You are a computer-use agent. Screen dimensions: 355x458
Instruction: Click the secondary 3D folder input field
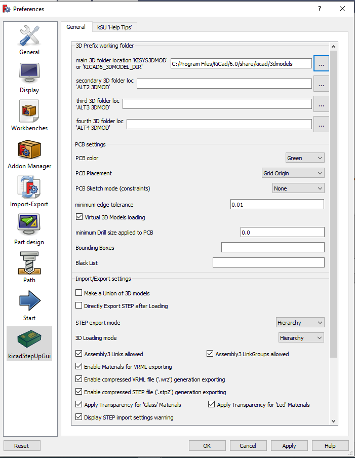[224, 84]
